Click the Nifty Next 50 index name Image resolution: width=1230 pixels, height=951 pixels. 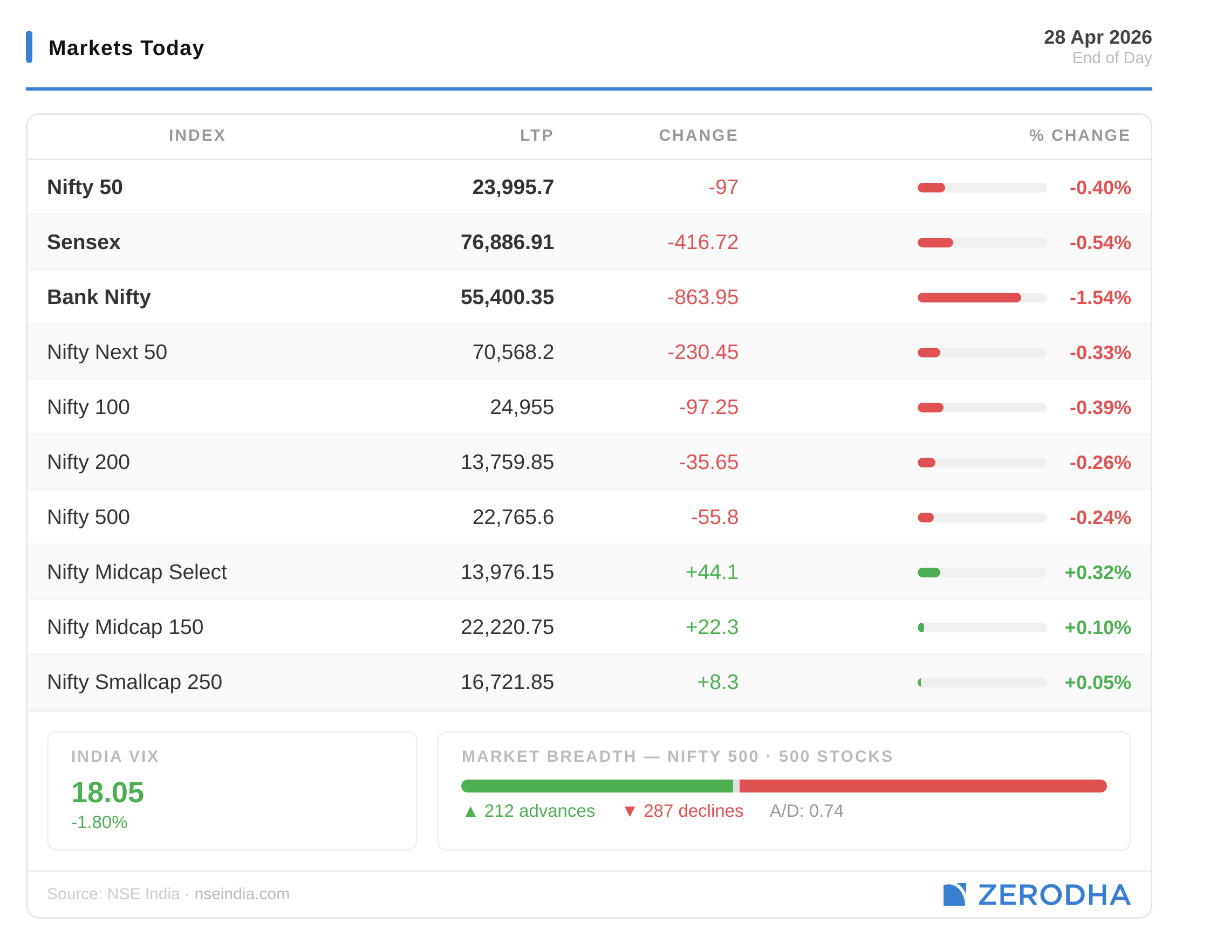(x=107, y=352)
